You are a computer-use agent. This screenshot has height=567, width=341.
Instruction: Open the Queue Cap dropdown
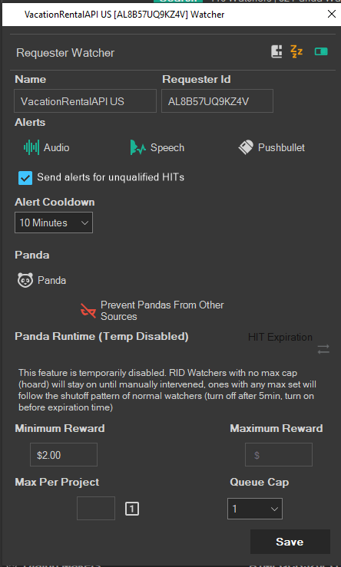pyautogui.click(x=255, y=509)
